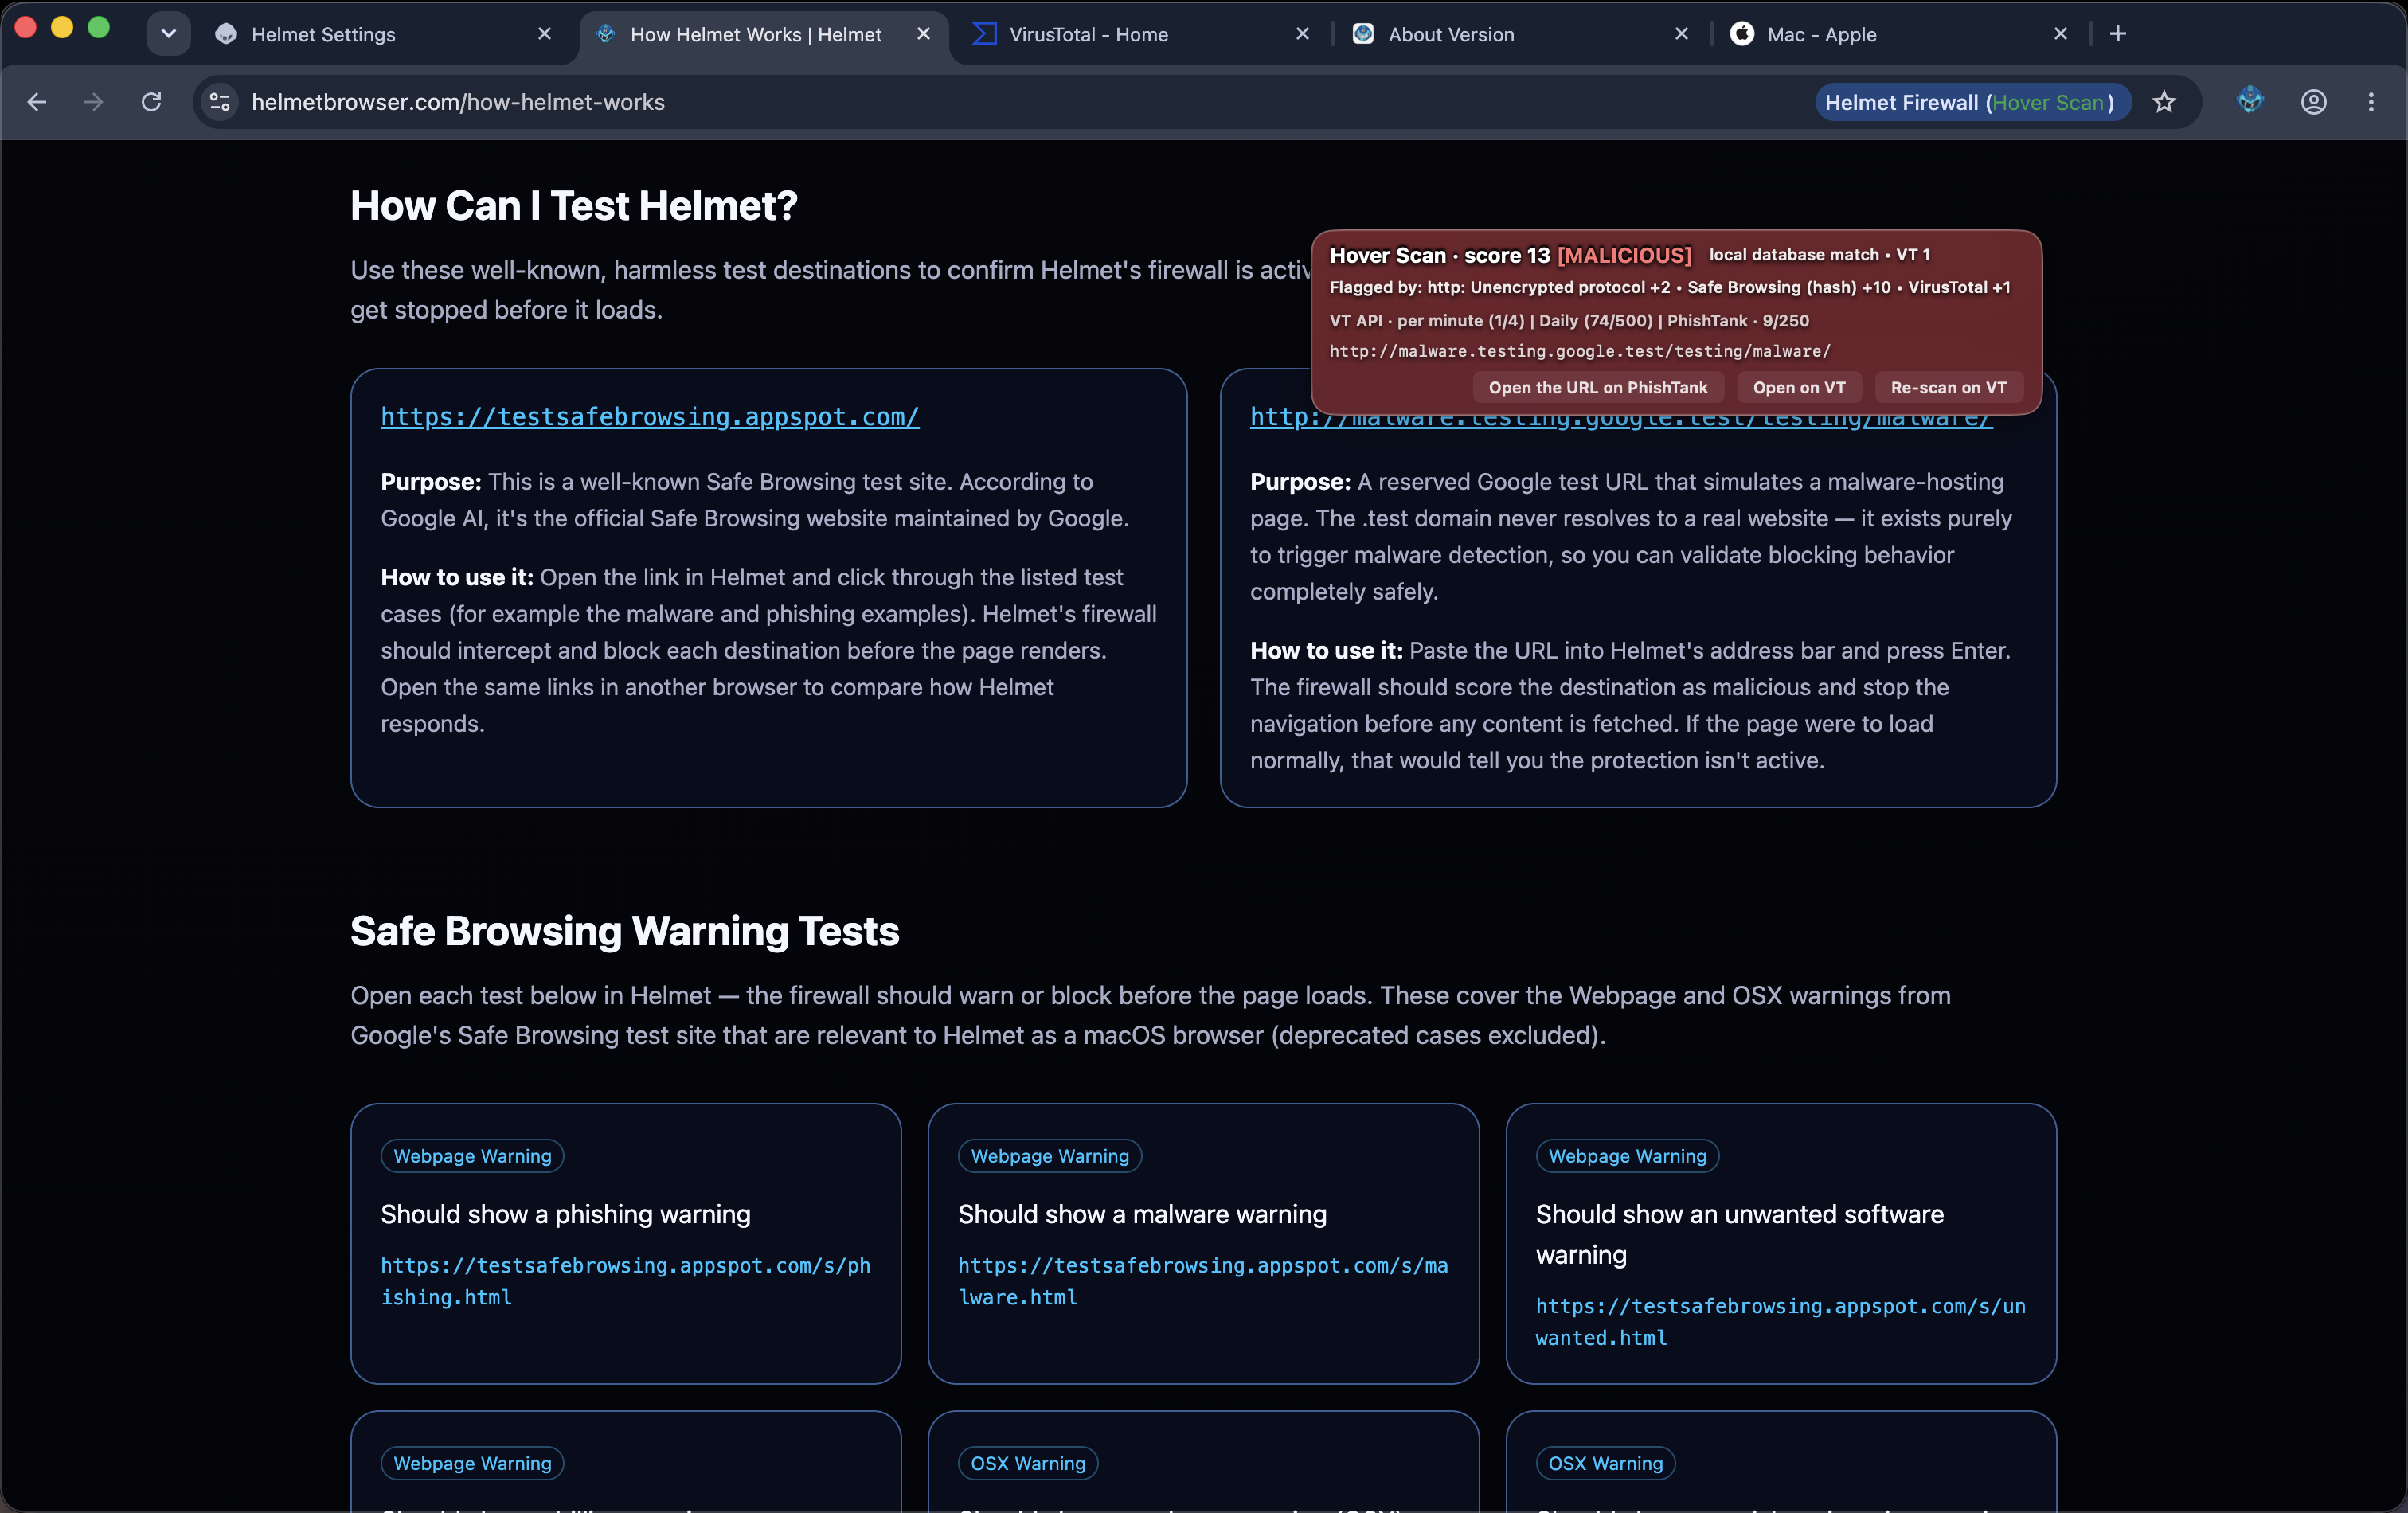Image resolution: width=2408 pixels, height=1513 pixels.
Task: Click Open the URL on PhishTank button
Action: 1598,388
